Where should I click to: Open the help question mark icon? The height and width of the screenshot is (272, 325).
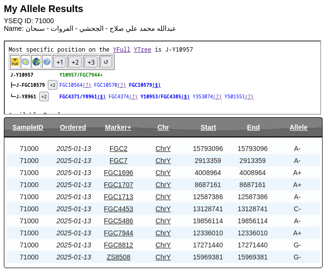47,62
